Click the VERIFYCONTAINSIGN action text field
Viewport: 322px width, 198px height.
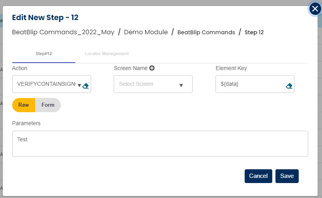click(46, 84)
